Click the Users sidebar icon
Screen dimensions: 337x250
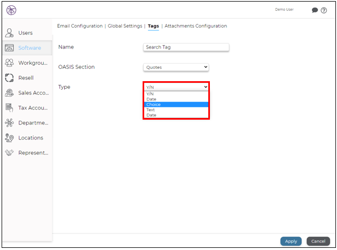pos(9,33)
